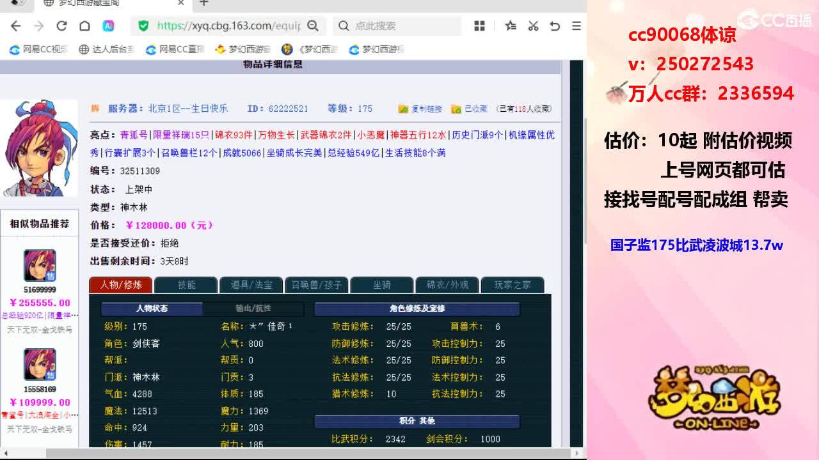
Task: Close the 梦幻西游藏宝阁 tab
Action: pos(181,3)
